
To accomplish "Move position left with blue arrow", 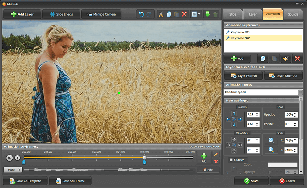I will pos(228,119).
